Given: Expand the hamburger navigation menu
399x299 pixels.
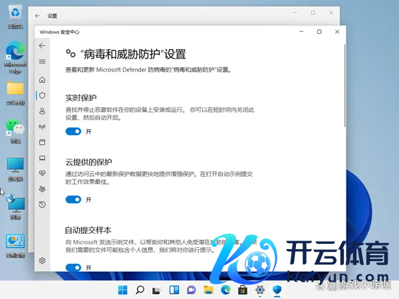Looking at the screenshot, I should 43,62.
